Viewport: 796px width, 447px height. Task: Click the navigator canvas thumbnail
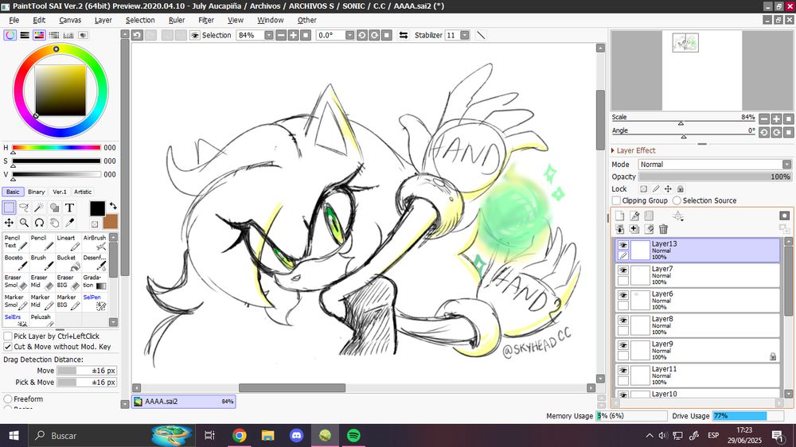click(x=685, y=43)
